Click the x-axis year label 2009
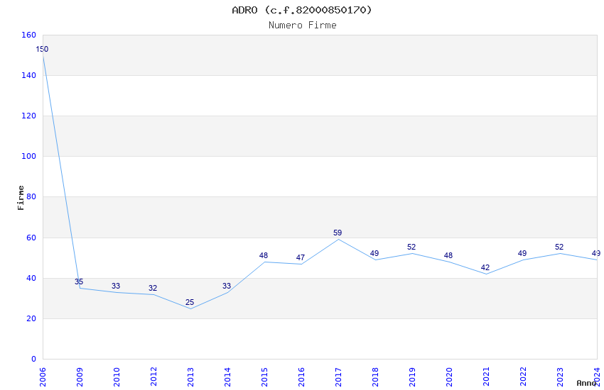 click(x=80, y=377)
